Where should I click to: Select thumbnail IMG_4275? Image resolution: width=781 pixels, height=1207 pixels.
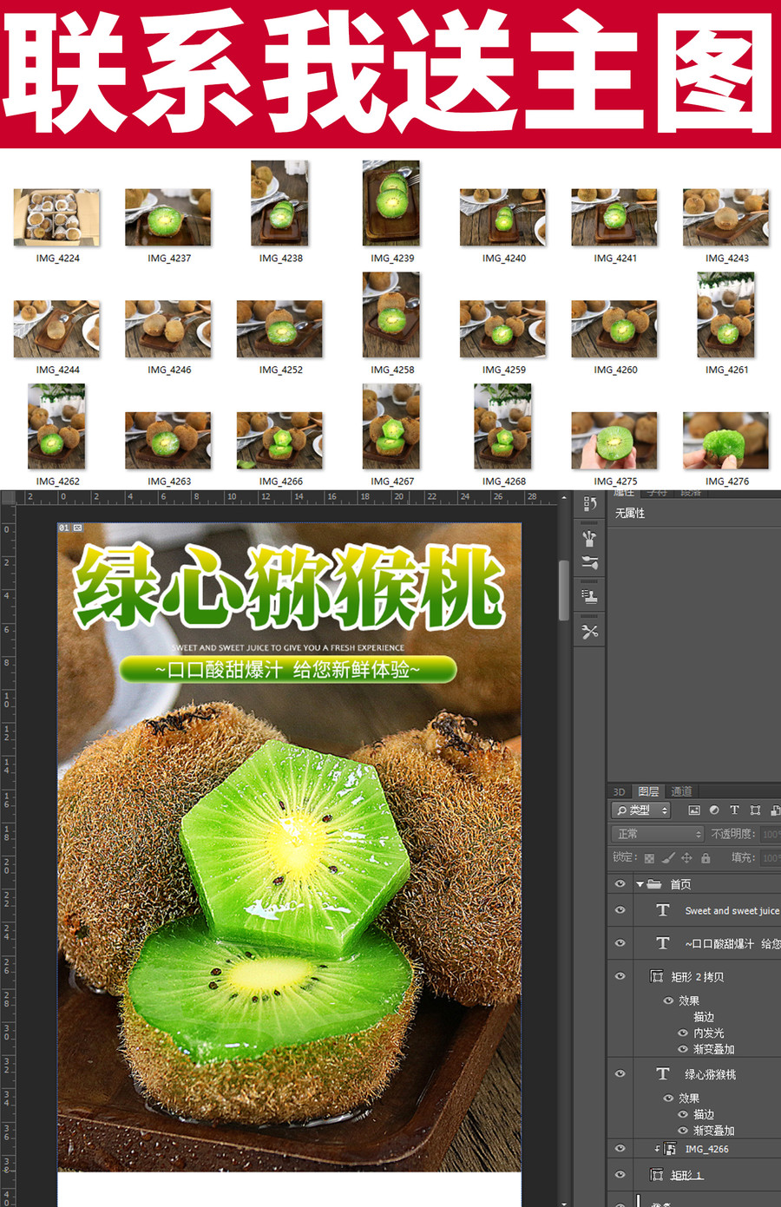614,441
